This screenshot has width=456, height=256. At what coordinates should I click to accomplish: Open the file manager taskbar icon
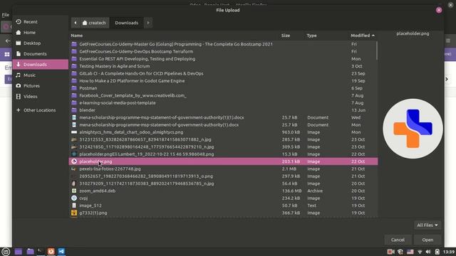[x=30, y=252]
